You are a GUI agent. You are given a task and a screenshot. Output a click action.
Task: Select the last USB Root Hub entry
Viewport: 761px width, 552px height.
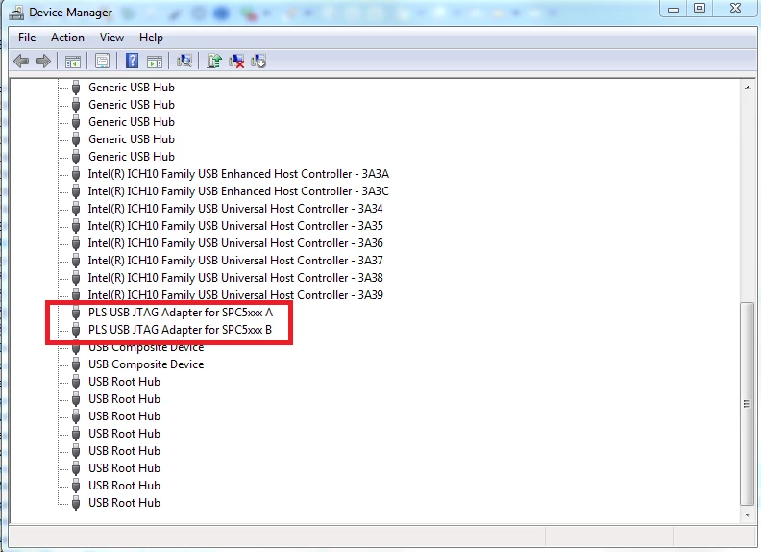[124, 503]
